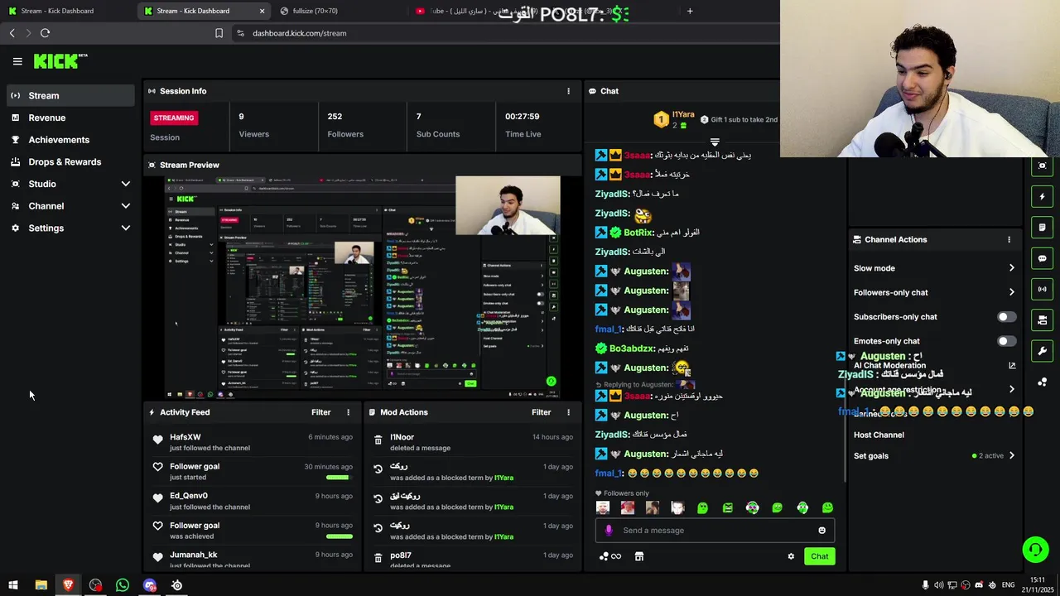Viewport: 1060px width, 596px height.
Task: Click Host Channel action
Action: (x=879, y=435)
